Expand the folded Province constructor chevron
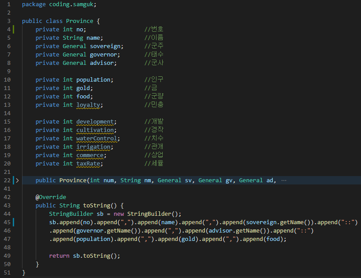 (x=17, y=180)
